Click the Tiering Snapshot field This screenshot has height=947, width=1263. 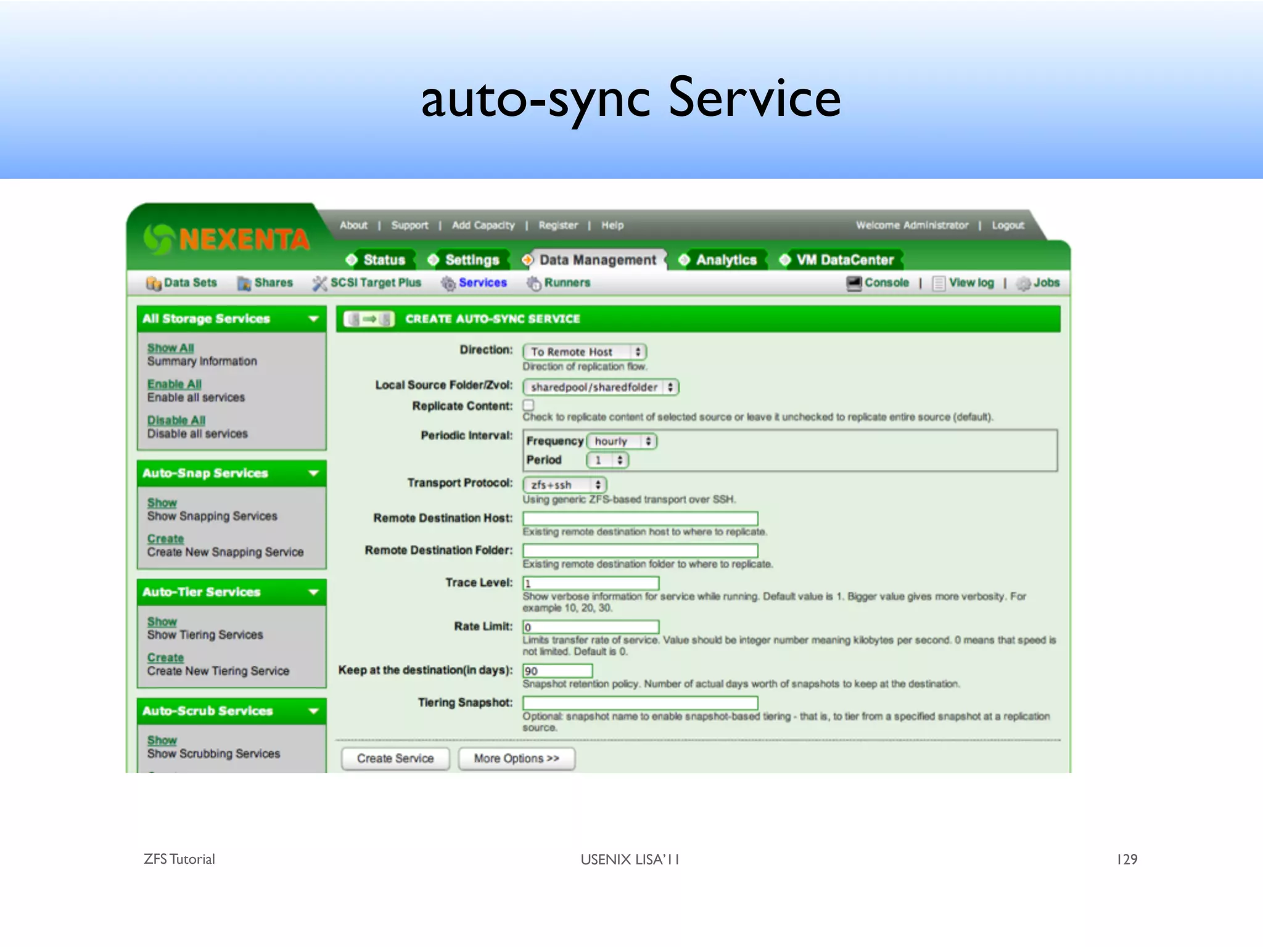640,703
